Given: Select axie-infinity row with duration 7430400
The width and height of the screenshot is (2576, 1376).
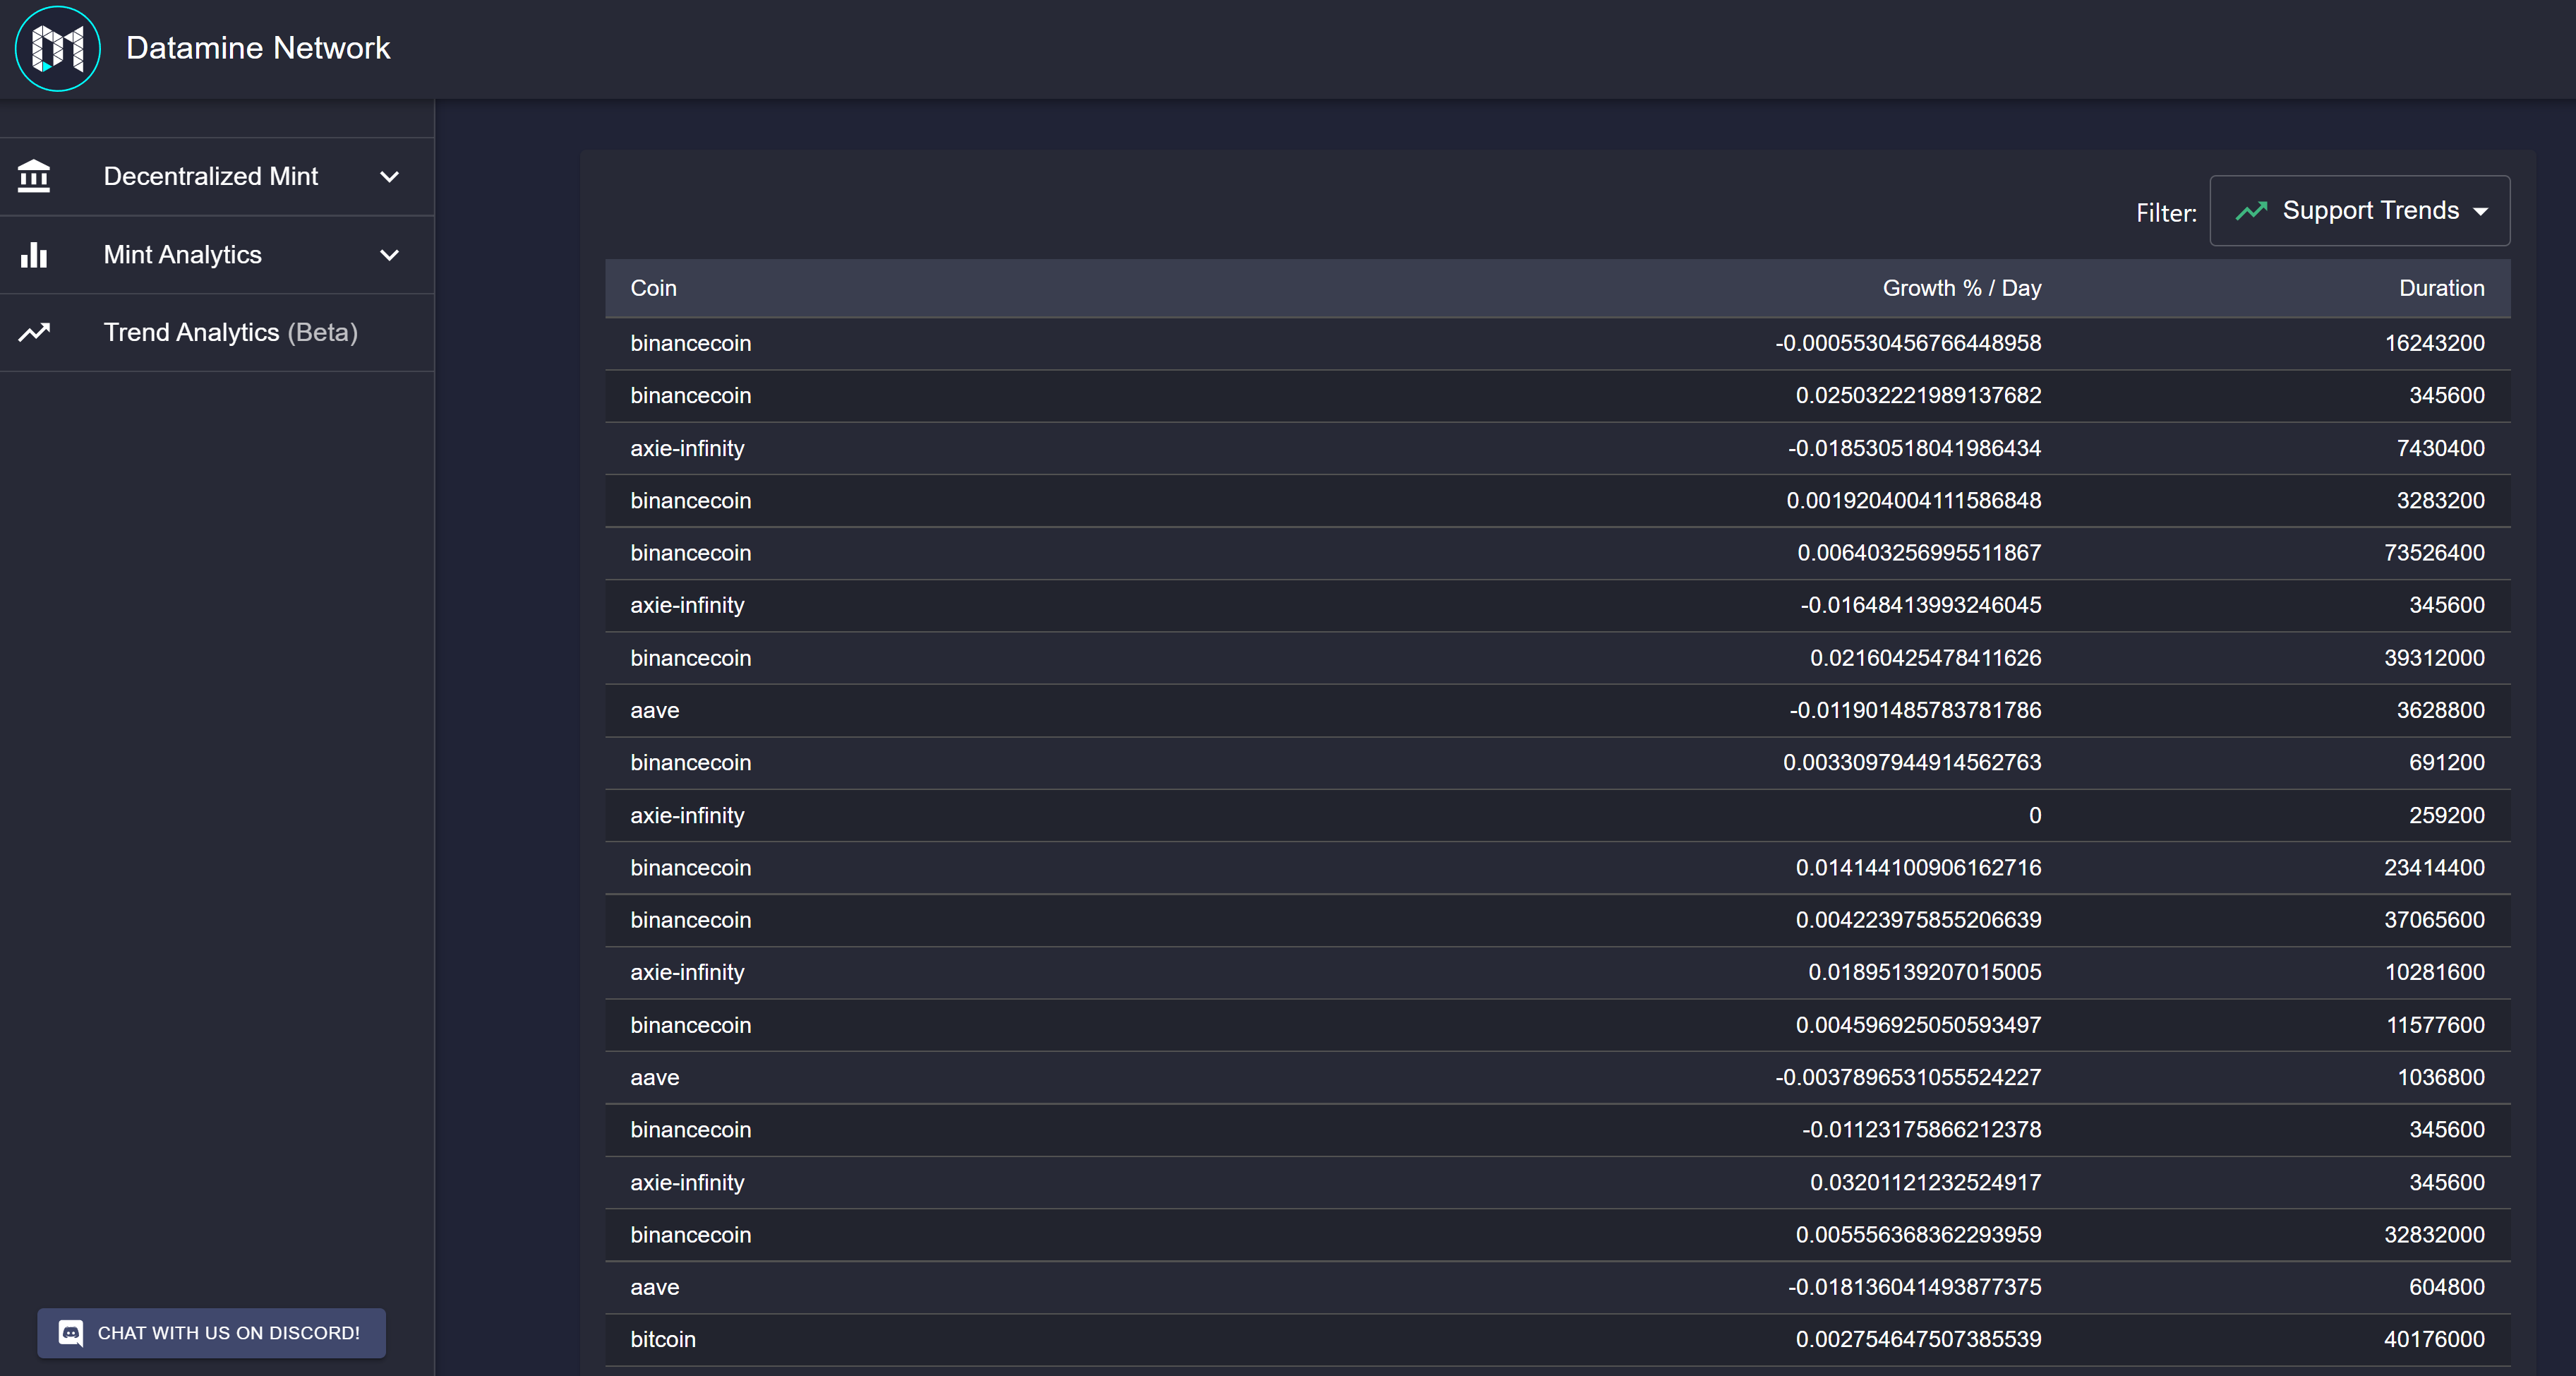Looking at the screenshot, I should click(1557, 448).
